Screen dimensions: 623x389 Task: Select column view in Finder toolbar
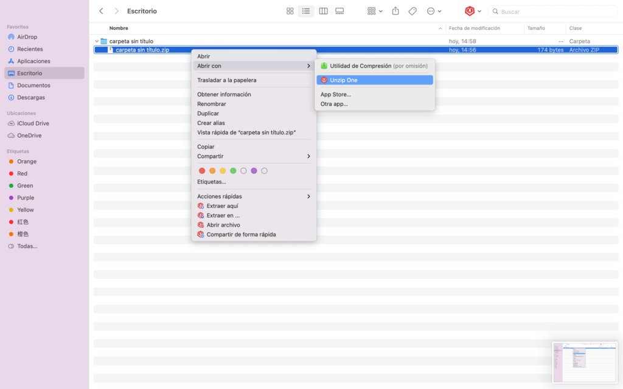click(x=323, y=11)
